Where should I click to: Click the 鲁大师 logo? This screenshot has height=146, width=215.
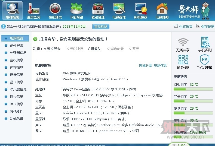189,9
